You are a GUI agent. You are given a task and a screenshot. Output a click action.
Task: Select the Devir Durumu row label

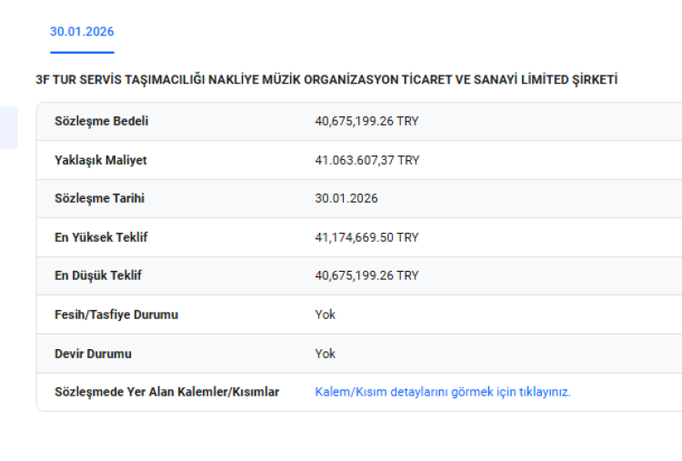point(93,354)
